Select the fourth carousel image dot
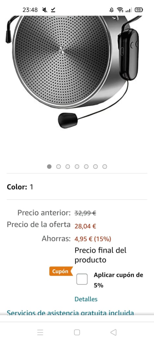The height and width of the screenshot is (343, 154). tap(77, 167)
